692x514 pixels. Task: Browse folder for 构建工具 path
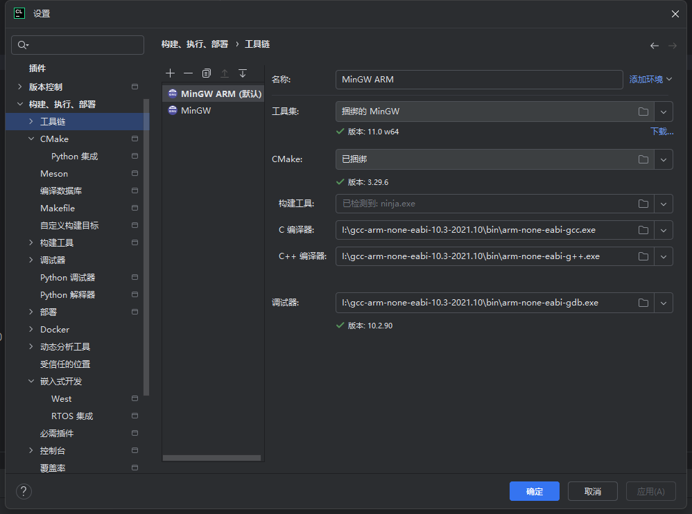(643, 204)
